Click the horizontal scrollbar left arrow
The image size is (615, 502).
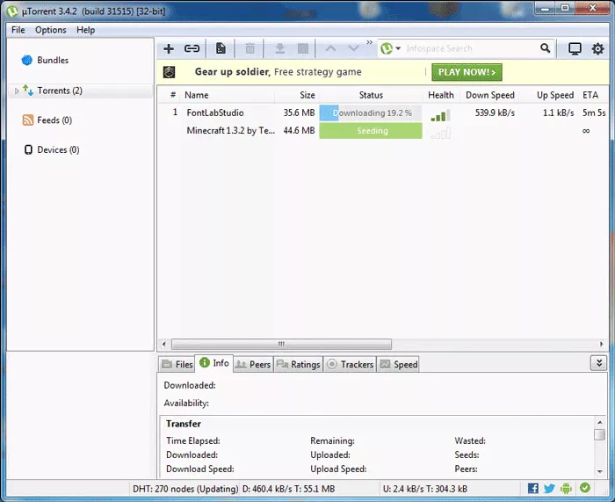pos(164,345)
